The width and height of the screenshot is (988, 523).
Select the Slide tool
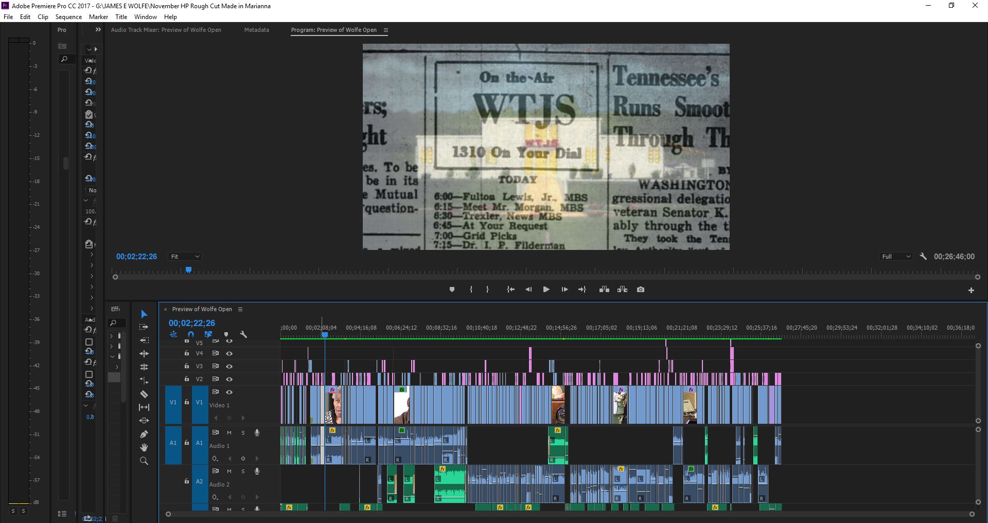[x=144, y=421]
